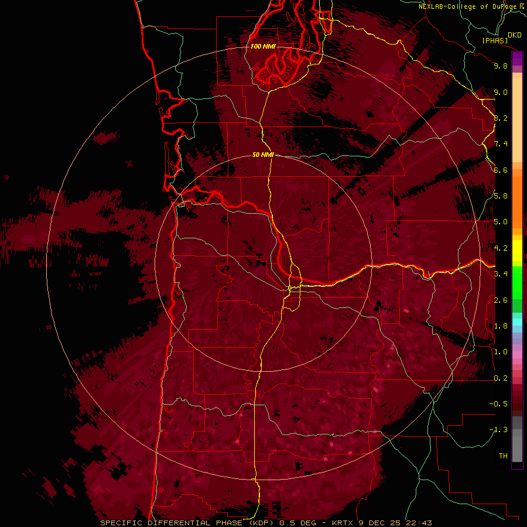Click the 9.8 value on color scale
Viewport: 527px width, 527px height.
tap(501, 66)
